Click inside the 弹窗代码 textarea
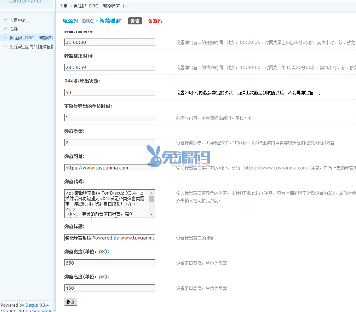 [x=107, y=203]
